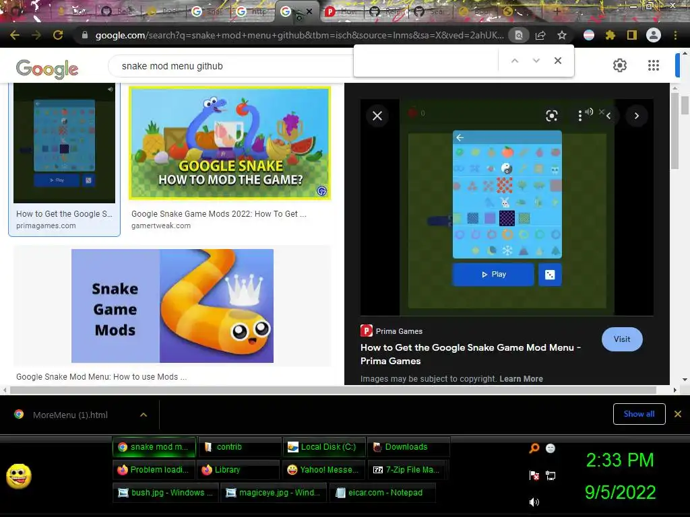Open the Chrome three-dot menu
Screen dimensions: 690x517
coord(675,35)
